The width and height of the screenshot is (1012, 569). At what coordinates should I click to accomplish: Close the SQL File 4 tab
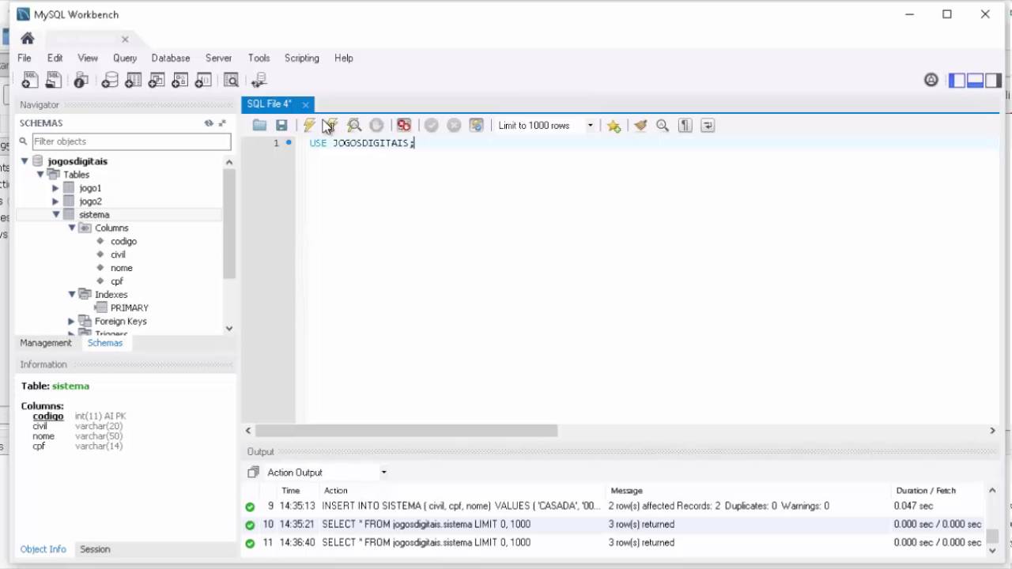coord(305,104)
